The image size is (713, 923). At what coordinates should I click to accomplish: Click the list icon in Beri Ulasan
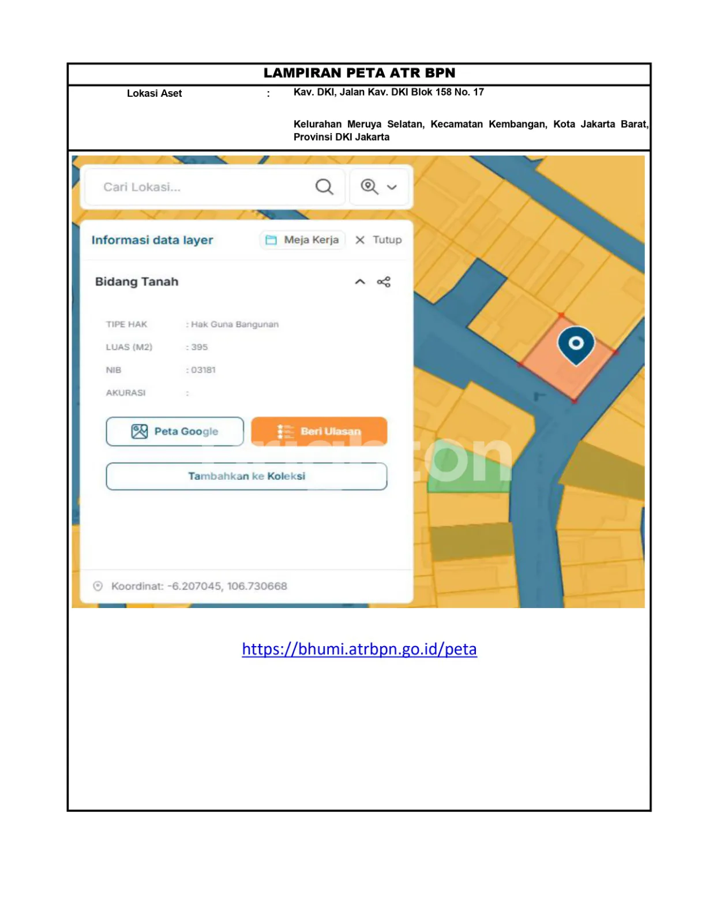(x=286, y=432)
